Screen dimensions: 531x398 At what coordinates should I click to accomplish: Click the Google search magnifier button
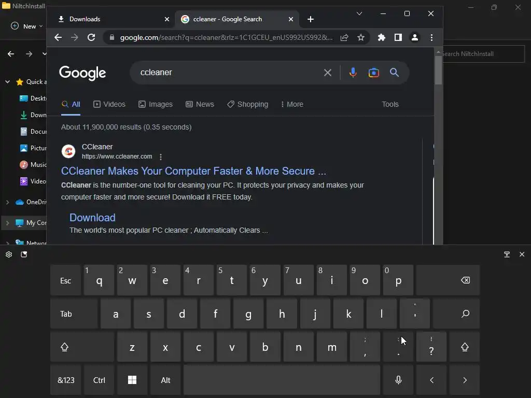(x=394, y=73)
